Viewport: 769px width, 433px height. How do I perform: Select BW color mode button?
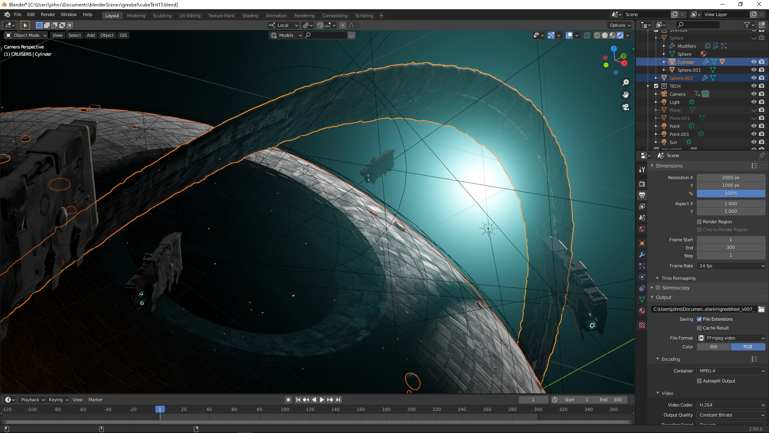coord(714,347)
